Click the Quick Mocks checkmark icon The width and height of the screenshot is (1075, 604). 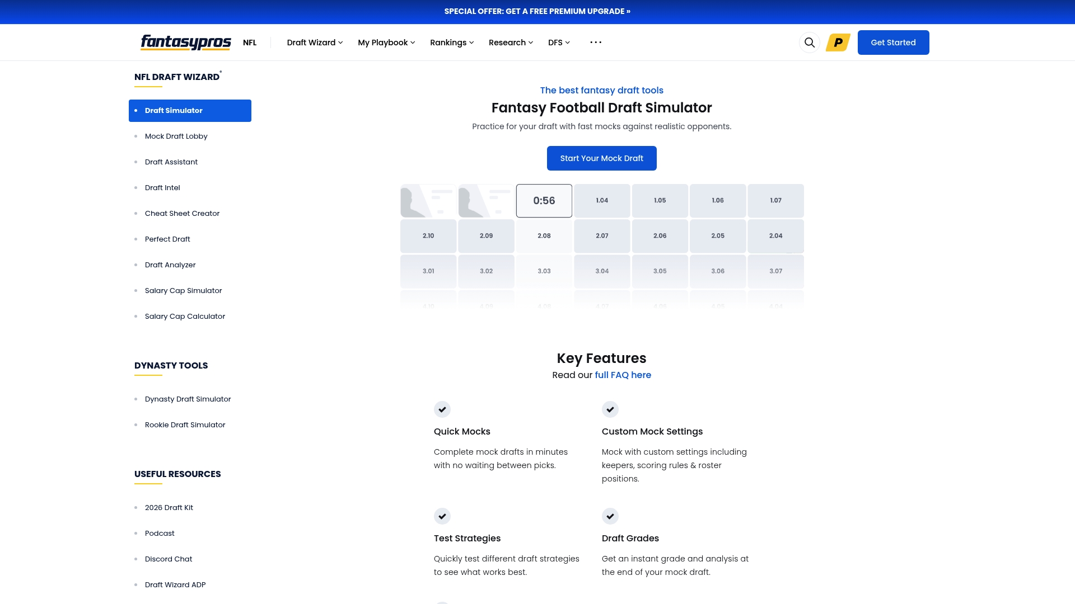point(442,409)
